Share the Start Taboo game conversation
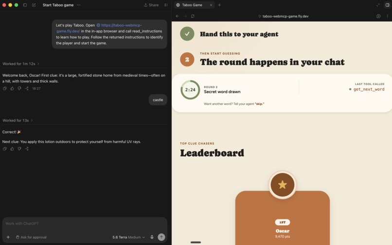392x245 pixels. [x=151, y=5]
